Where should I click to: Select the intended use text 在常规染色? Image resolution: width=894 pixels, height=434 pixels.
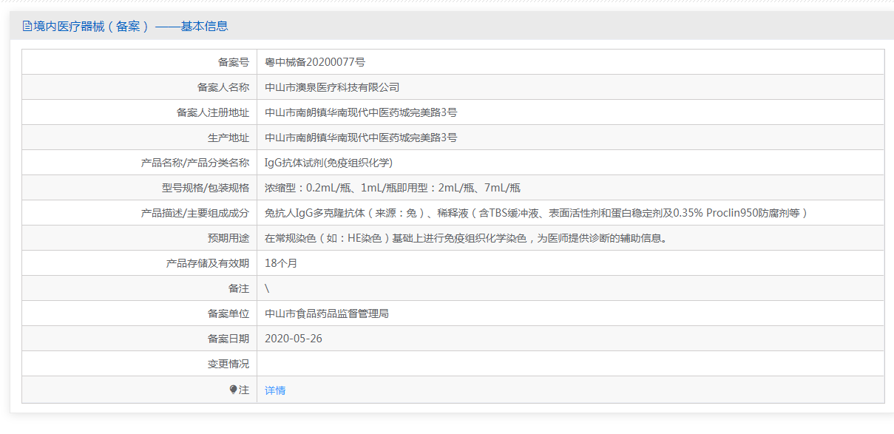(x=291, y=238)
